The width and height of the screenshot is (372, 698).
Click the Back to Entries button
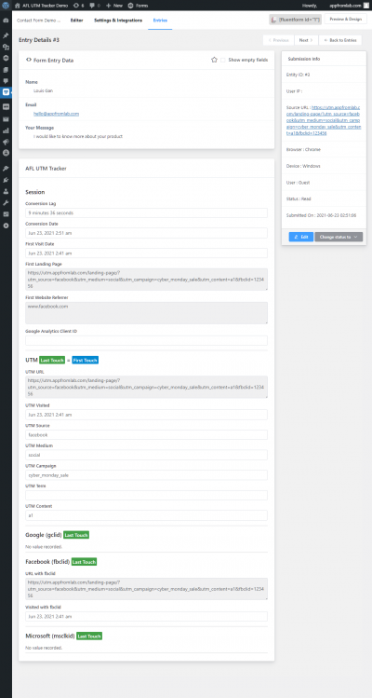pos(340,40)
